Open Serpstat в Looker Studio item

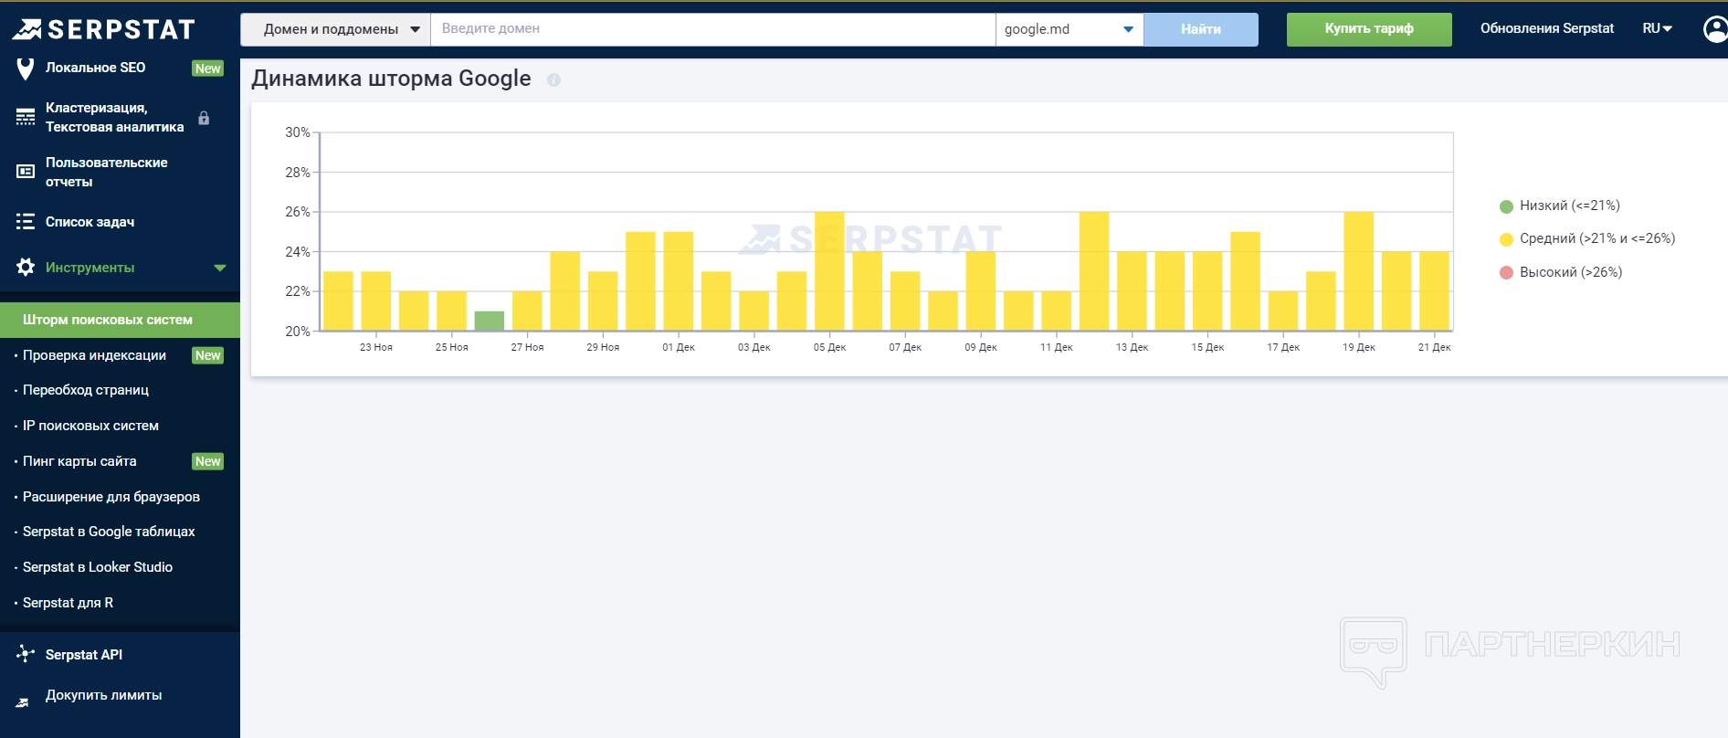98,567
